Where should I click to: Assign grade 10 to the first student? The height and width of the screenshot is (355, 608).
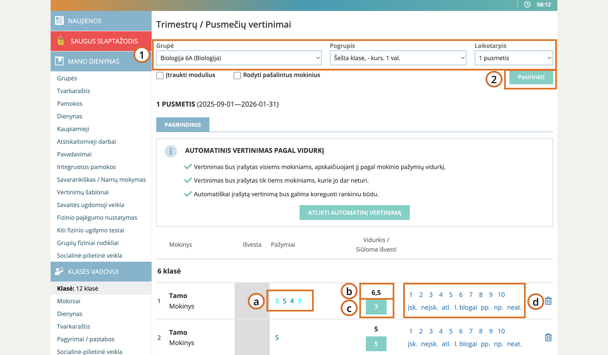(x=501, y=295)
